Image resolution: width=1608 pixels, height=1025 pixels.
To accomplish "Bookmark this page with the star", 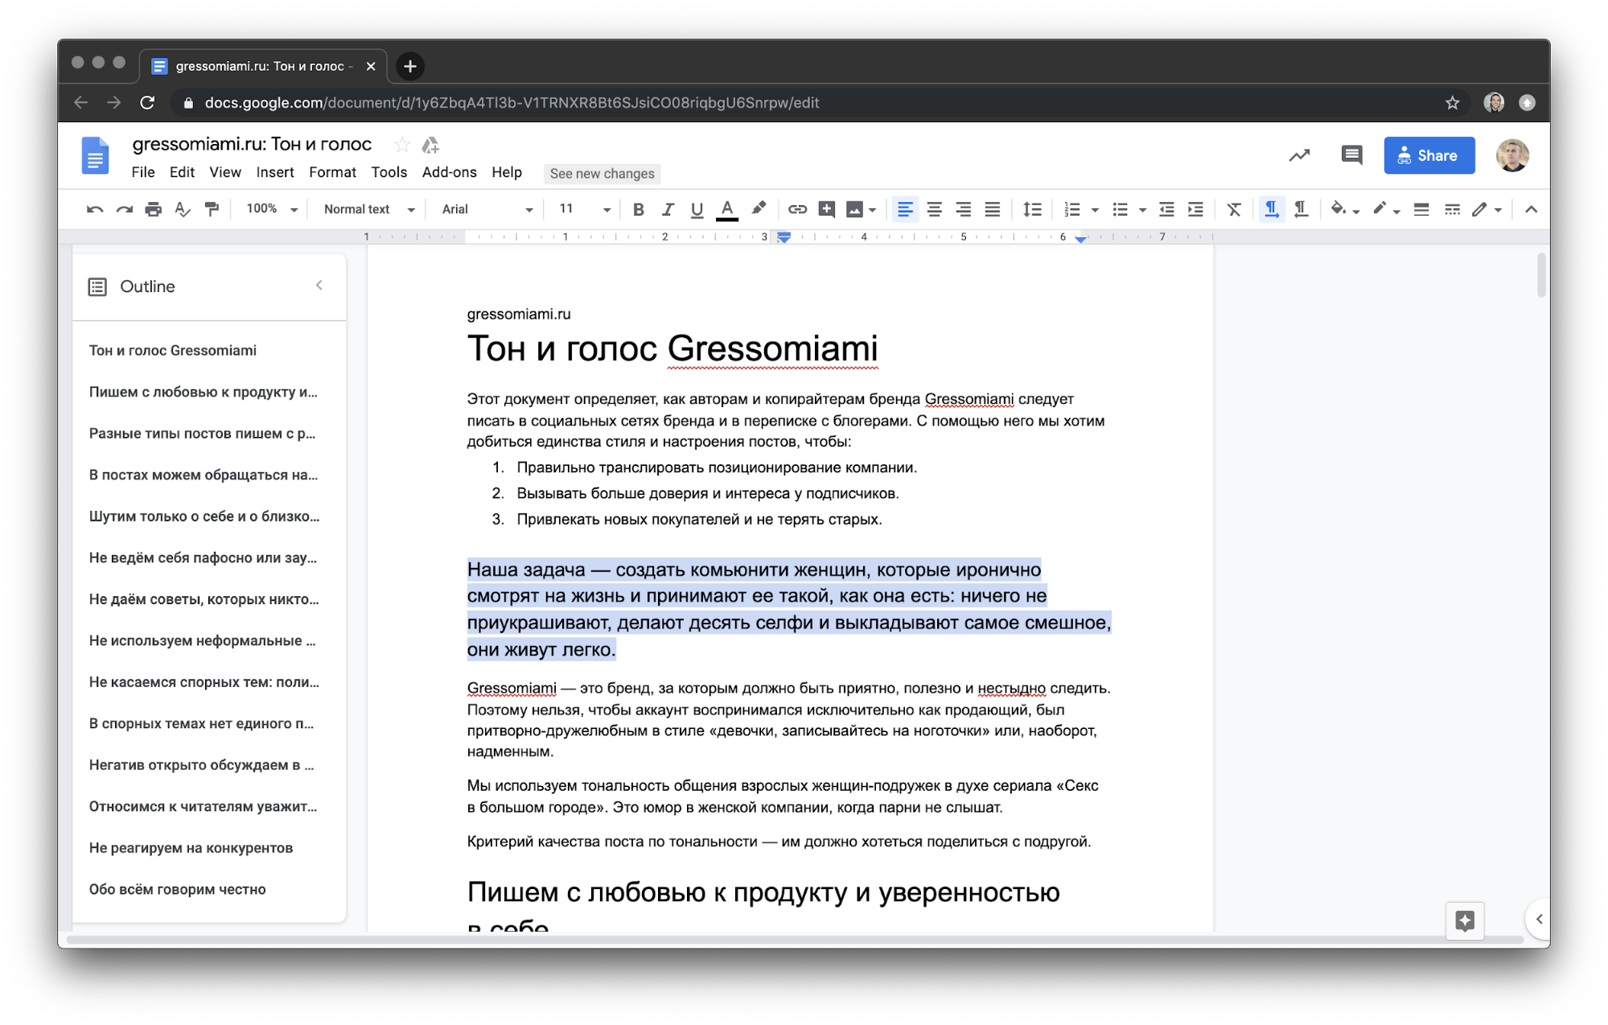I will point(1452,103).
